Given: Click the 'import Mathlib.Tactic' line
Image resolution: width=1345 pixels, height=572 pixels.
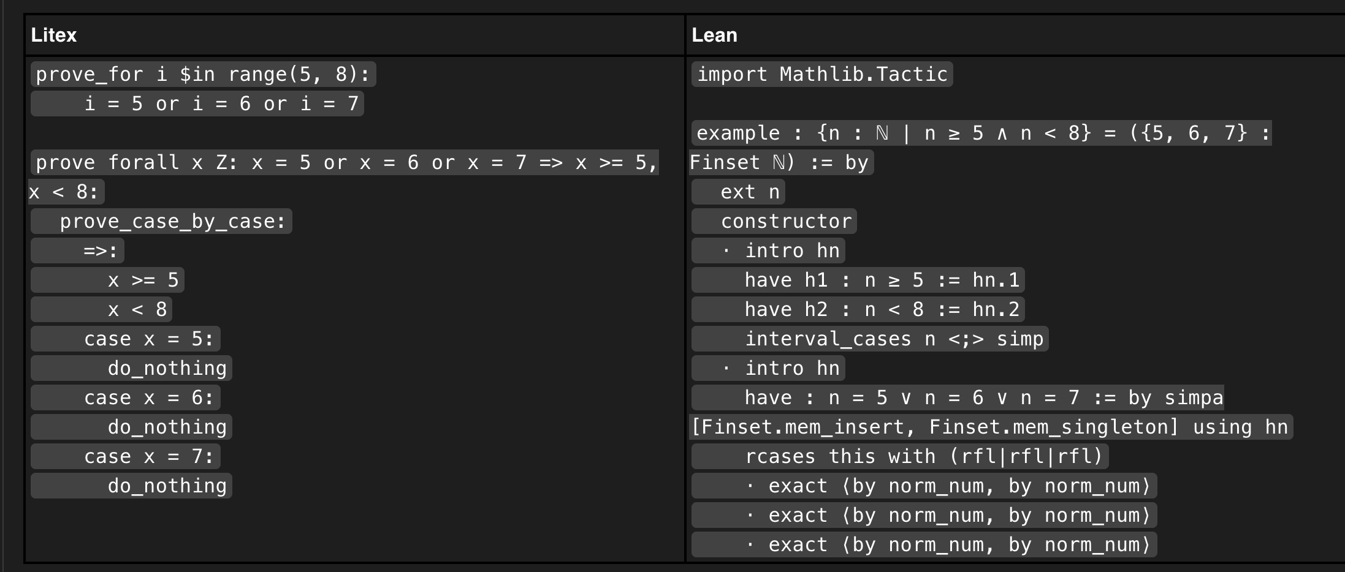Looking at the screenshot, I should point(822,74).
